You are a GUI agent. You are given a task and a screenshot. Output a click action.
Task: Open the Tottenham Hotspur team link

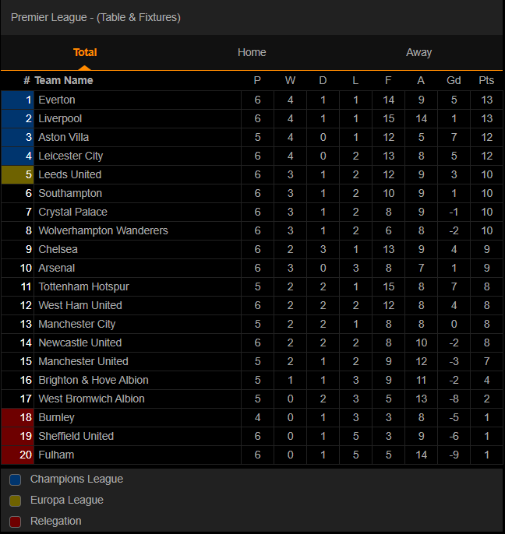pyautogui.click(x=83, y=286)
